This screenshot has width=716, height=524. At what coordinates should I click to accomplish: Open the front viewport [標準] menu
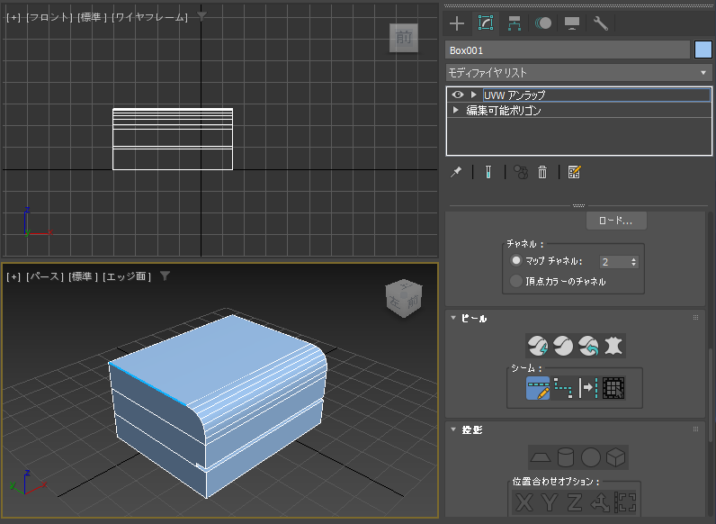point(92,17)
